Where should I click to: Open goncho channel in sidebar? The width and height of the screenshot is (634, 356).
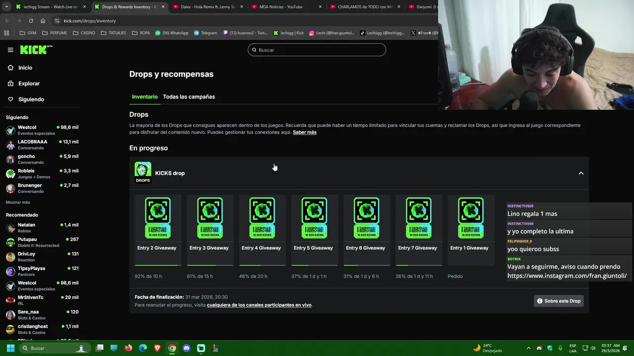point(42,159)
